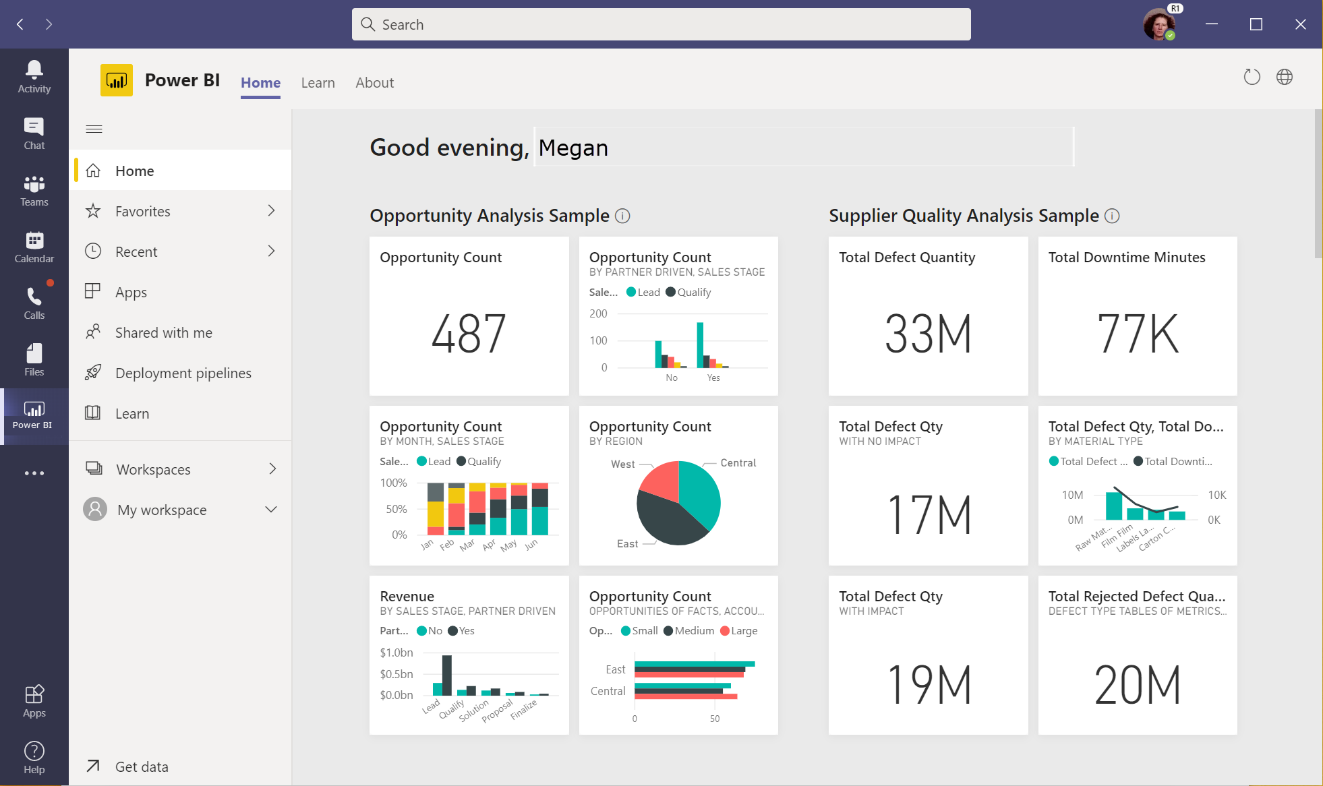Expand the Favorites chevron
Viewport: 1323px width, 786px height.
click(273, 210)
